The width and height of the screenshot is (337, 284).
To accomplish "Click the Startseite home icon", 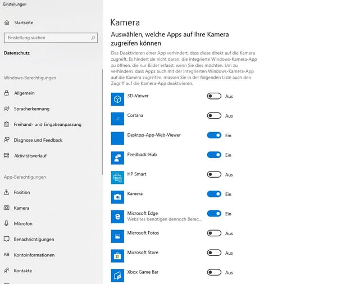I will coord(7,22).
